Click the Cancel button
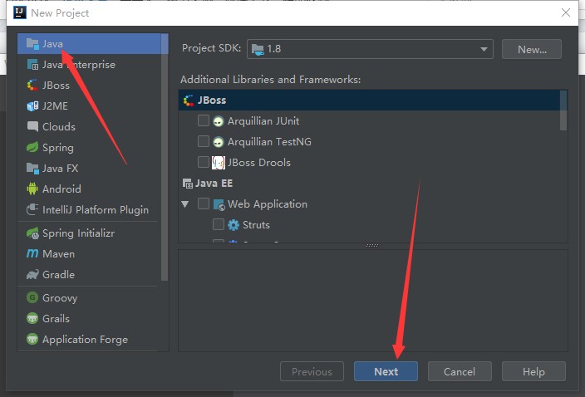This screenshot has height=397, width=585. 460,371
